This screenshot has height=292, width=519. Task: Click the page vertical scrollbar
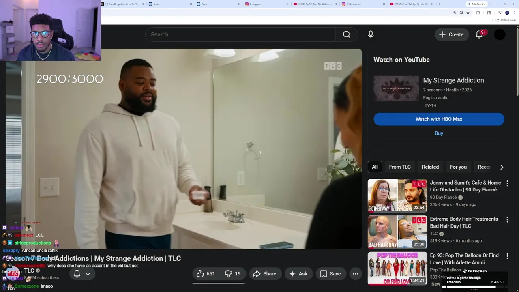click(x=517, y=61)
